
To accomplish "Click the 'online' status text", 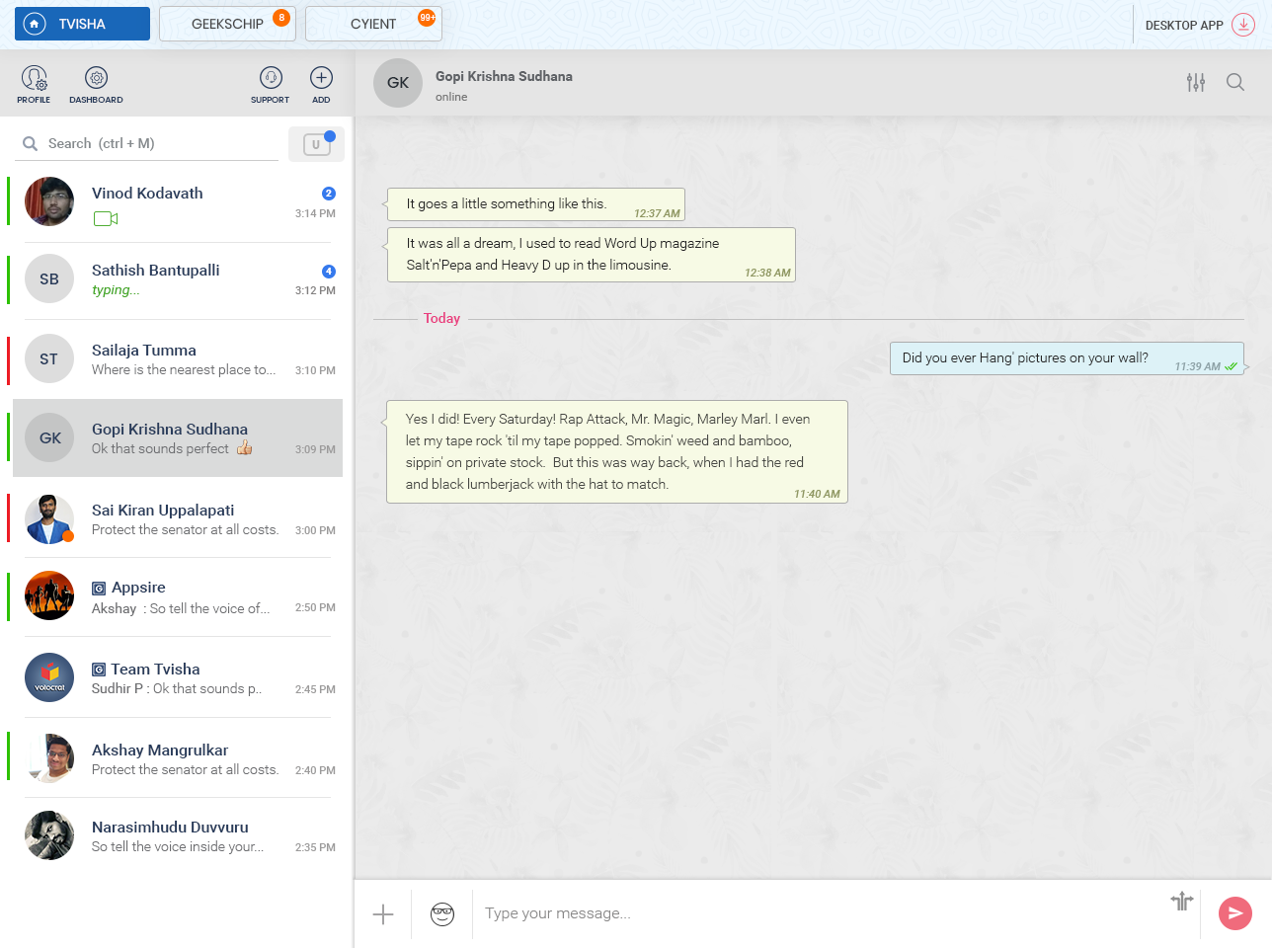I will click(x=451, y=97).
